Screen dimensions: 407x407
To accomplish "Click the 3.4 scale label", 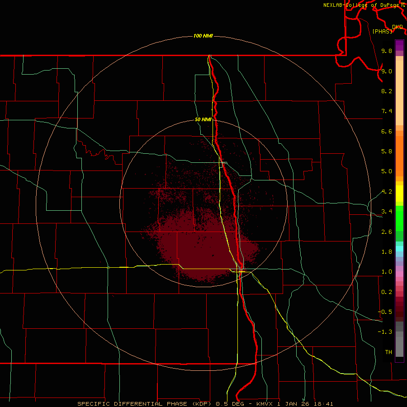I will coord(387,212).
